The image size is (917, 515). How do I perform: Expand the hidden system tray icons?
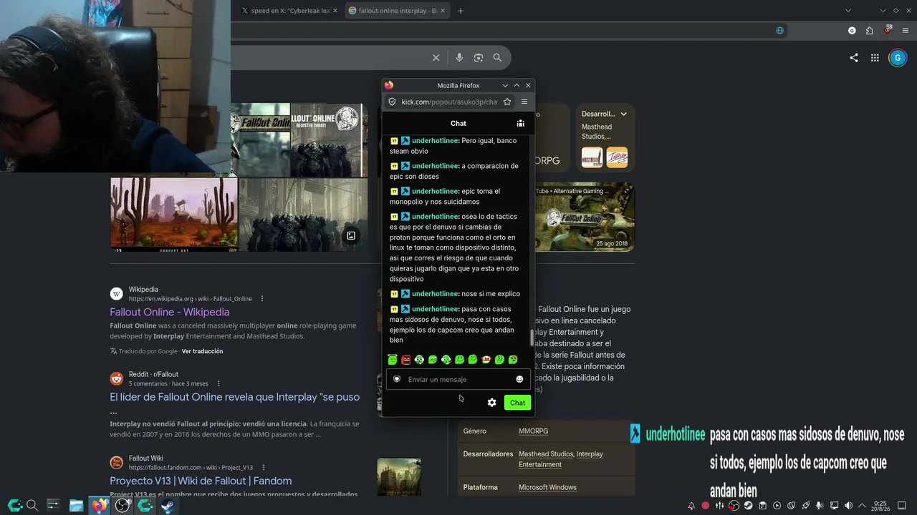[x=862, y=506]
